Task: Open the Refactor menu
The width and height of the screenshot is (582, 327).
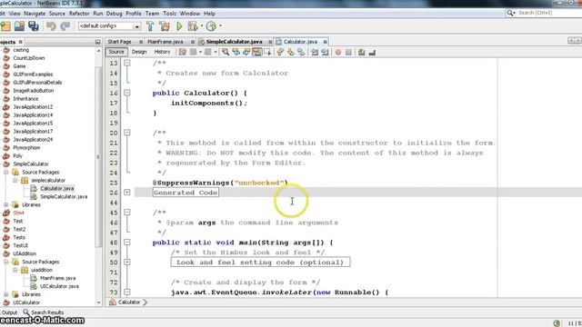Action: [79, 14]
